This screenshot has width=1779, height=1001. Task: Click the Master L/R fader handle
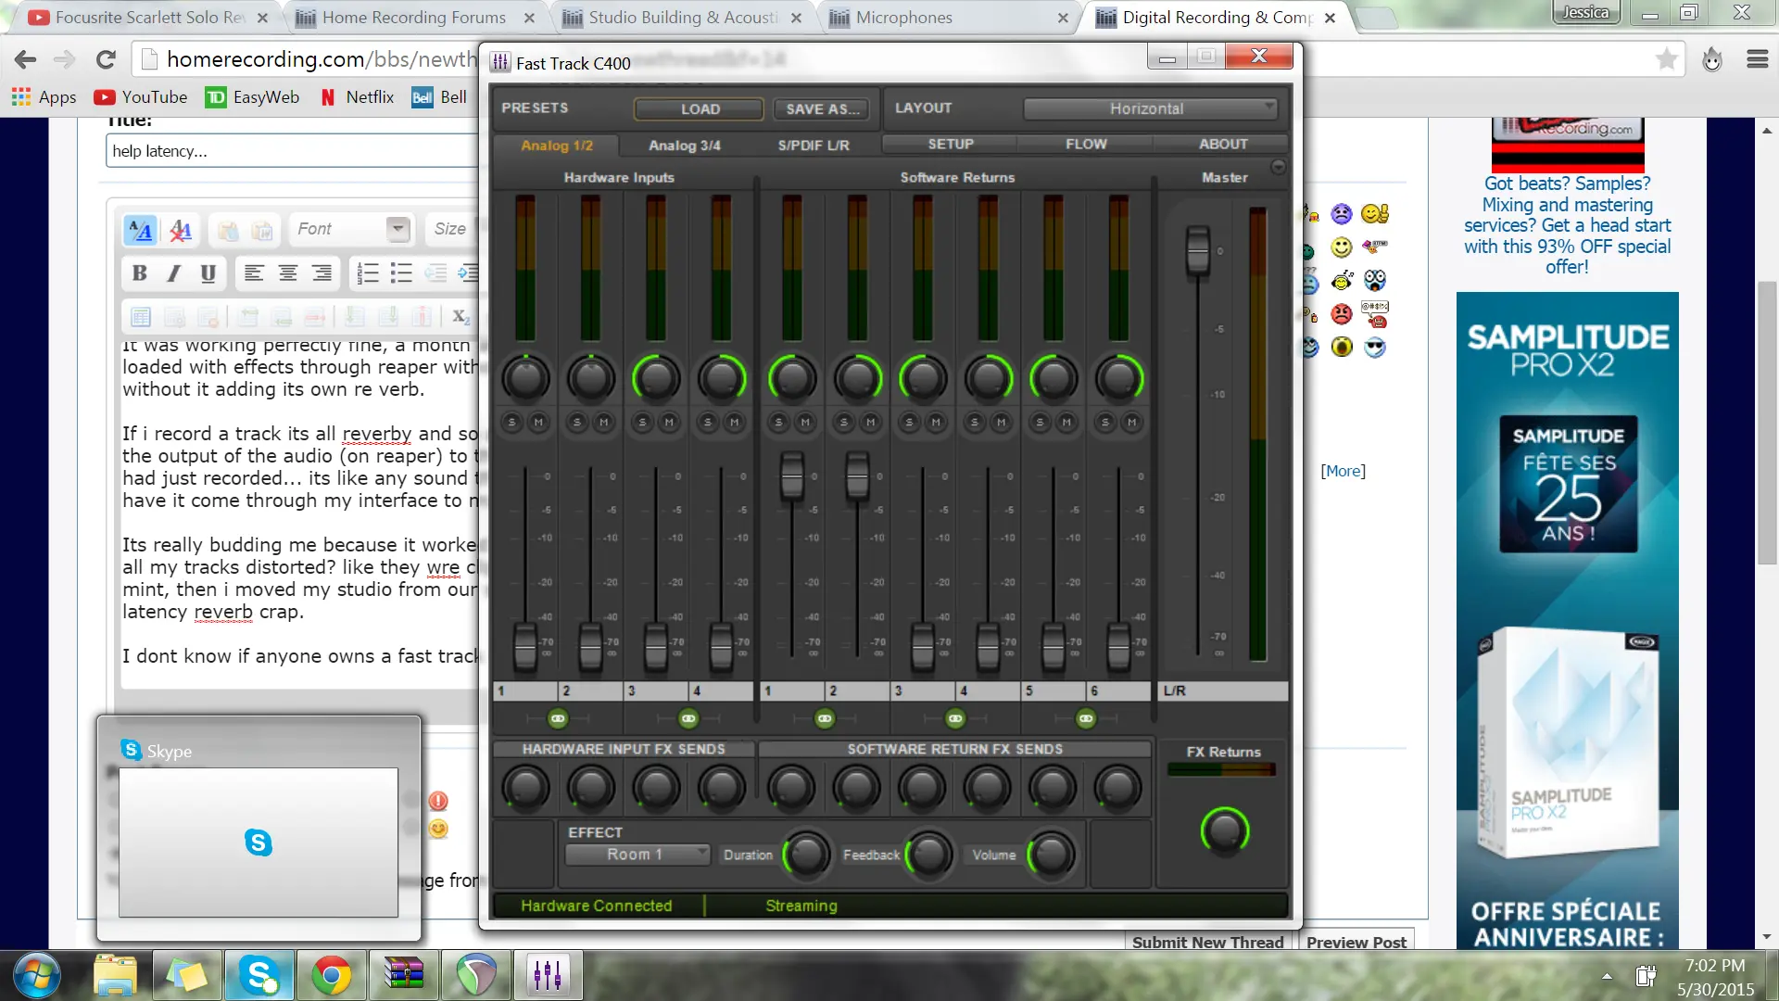[1197, 249]
